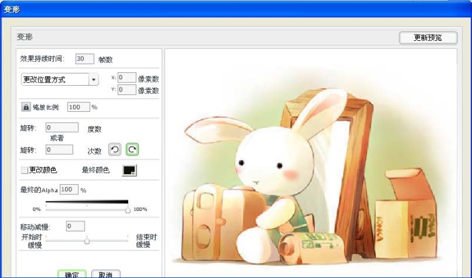Click the 更新预览 button

tap(428, 38)
